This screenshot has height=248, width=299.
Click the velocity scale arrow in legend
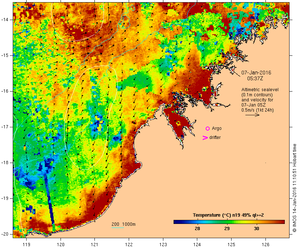pyautogui.click(x=252, y=115)
